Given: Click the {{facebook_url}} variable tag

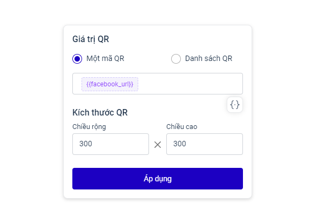Looking at the screenshot, I should [110, 84].
